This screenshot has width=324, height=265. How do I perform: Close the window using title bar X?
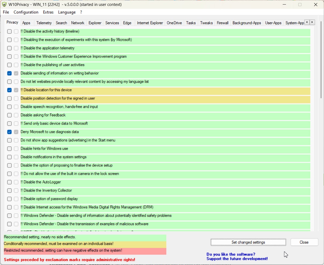pyautogui.click(x=316, y=5)
